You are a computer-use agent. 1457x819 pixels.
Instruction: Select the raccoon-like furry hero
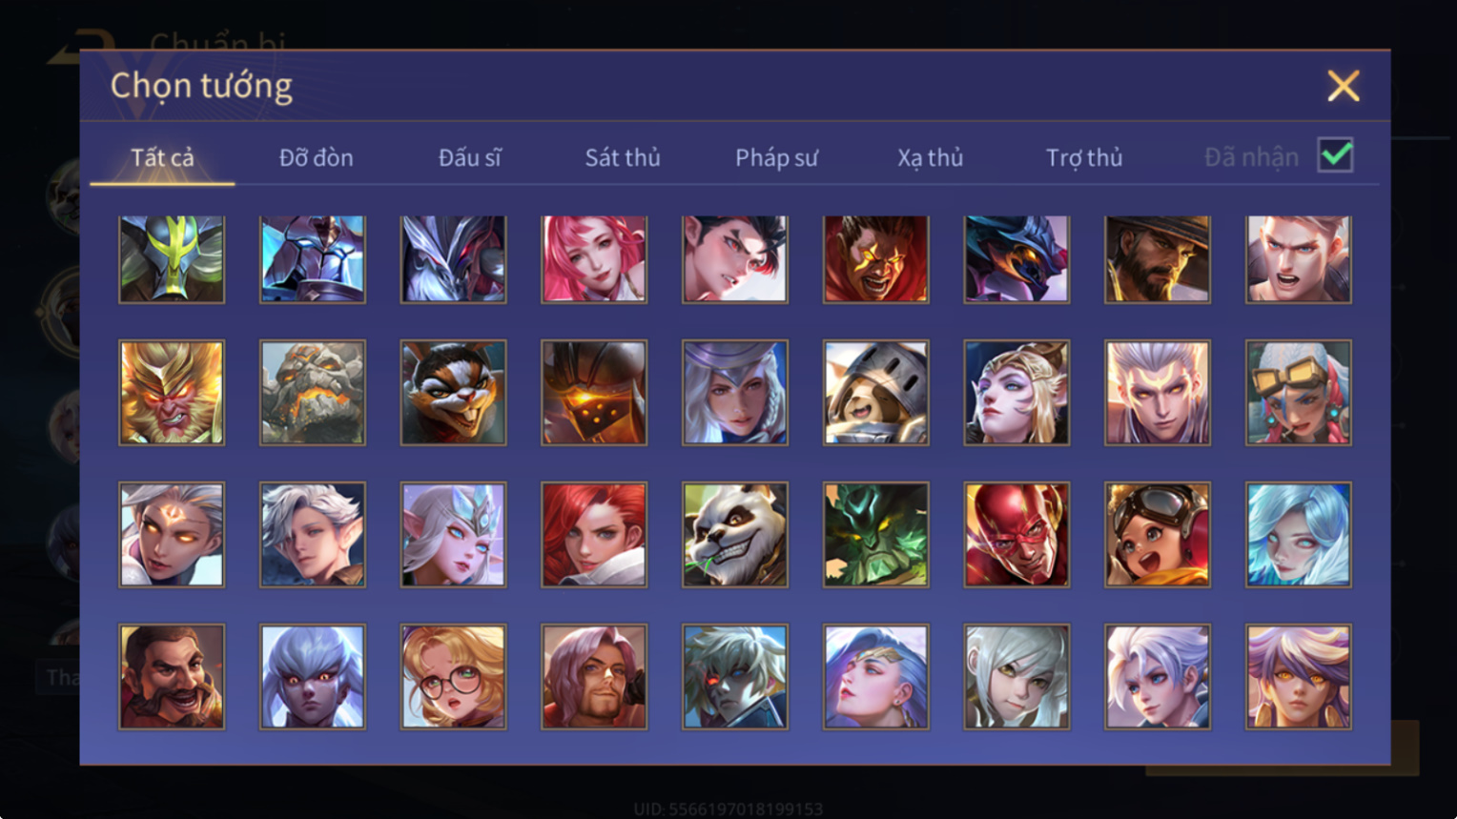click(x=454, y=393)
